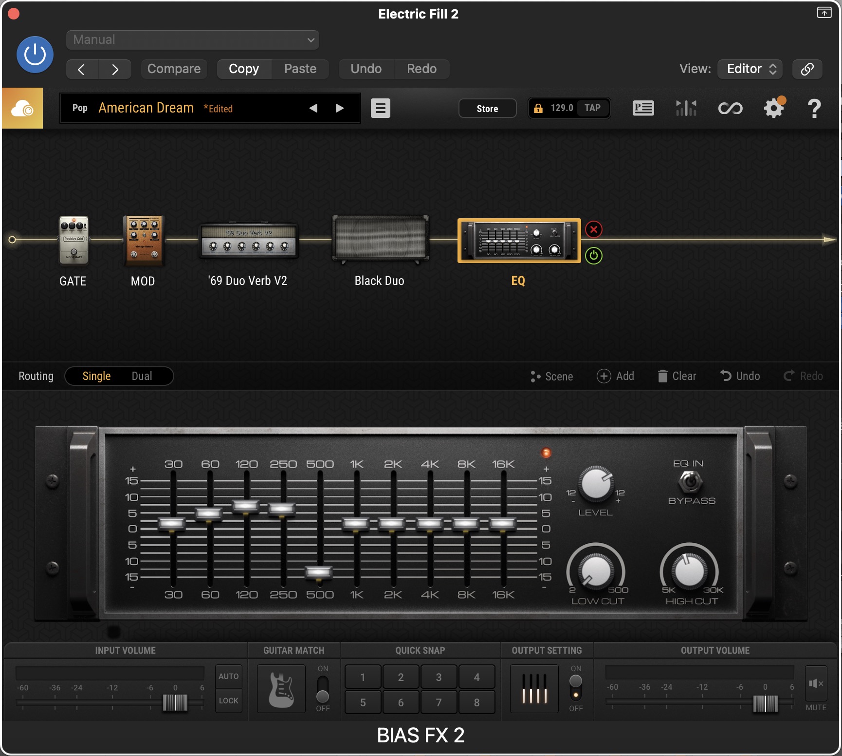Mute output with the speaker icon
The image size is (842, 756).
click(x=816, y=683)
